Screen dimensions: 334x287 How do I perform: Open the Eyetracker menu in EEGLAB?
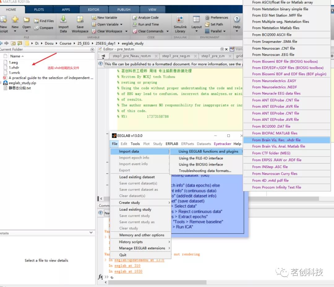click(222, 144)
